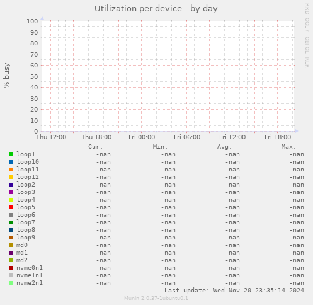Viewport: 313px width, 305px height.
Task: Click the md0 Avg value -nan
Action: pyautogui.click(x=232, y=245)
